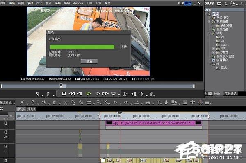Click the Set In point icon
The width and height of the screenshot is (246, 163).
pyautogui.click(x=37, y=94)
